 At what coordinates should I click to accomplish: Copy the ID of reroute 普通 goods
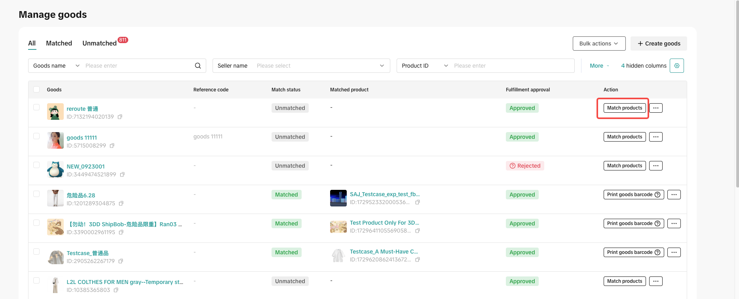point(120,117)
